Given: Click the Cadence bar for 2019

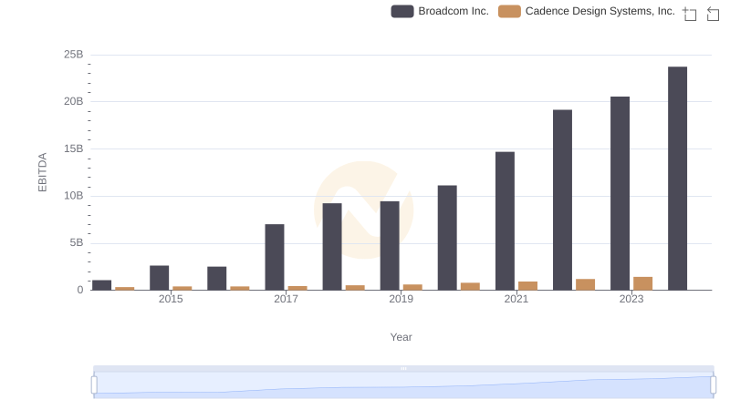Looking at the screenshot, I should click(412, 287).
